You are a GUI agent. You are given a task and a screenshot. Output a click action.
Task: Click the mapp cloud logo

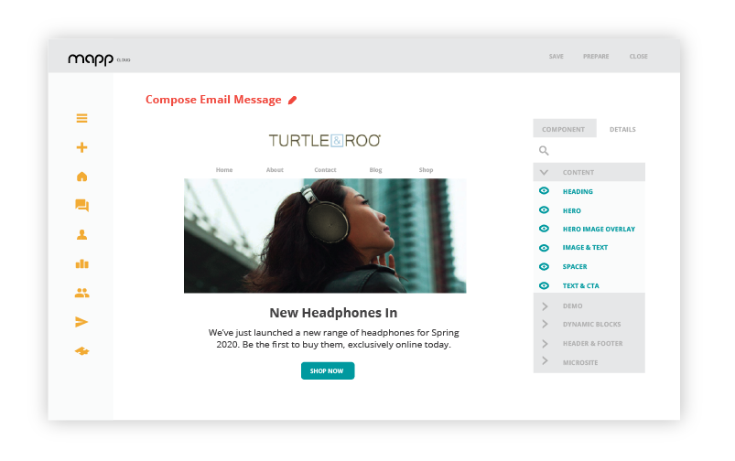(99, 59)
